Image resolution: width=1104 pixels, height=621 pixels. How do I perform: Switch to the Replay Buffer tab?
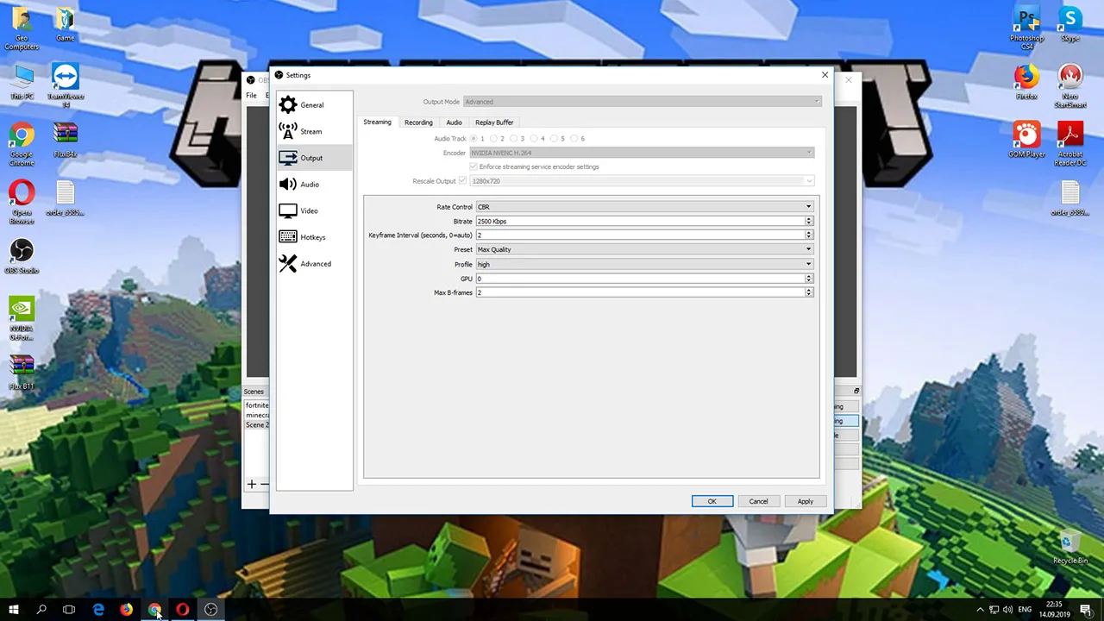[x=494, y=122]
